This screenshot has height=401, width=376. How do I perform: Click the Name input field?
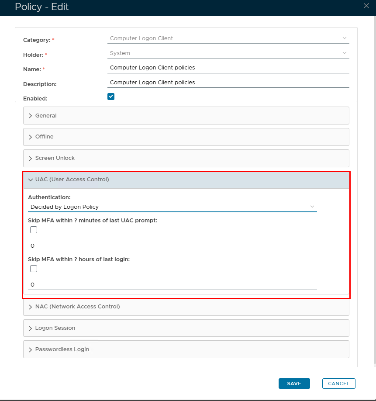(228, 68)
